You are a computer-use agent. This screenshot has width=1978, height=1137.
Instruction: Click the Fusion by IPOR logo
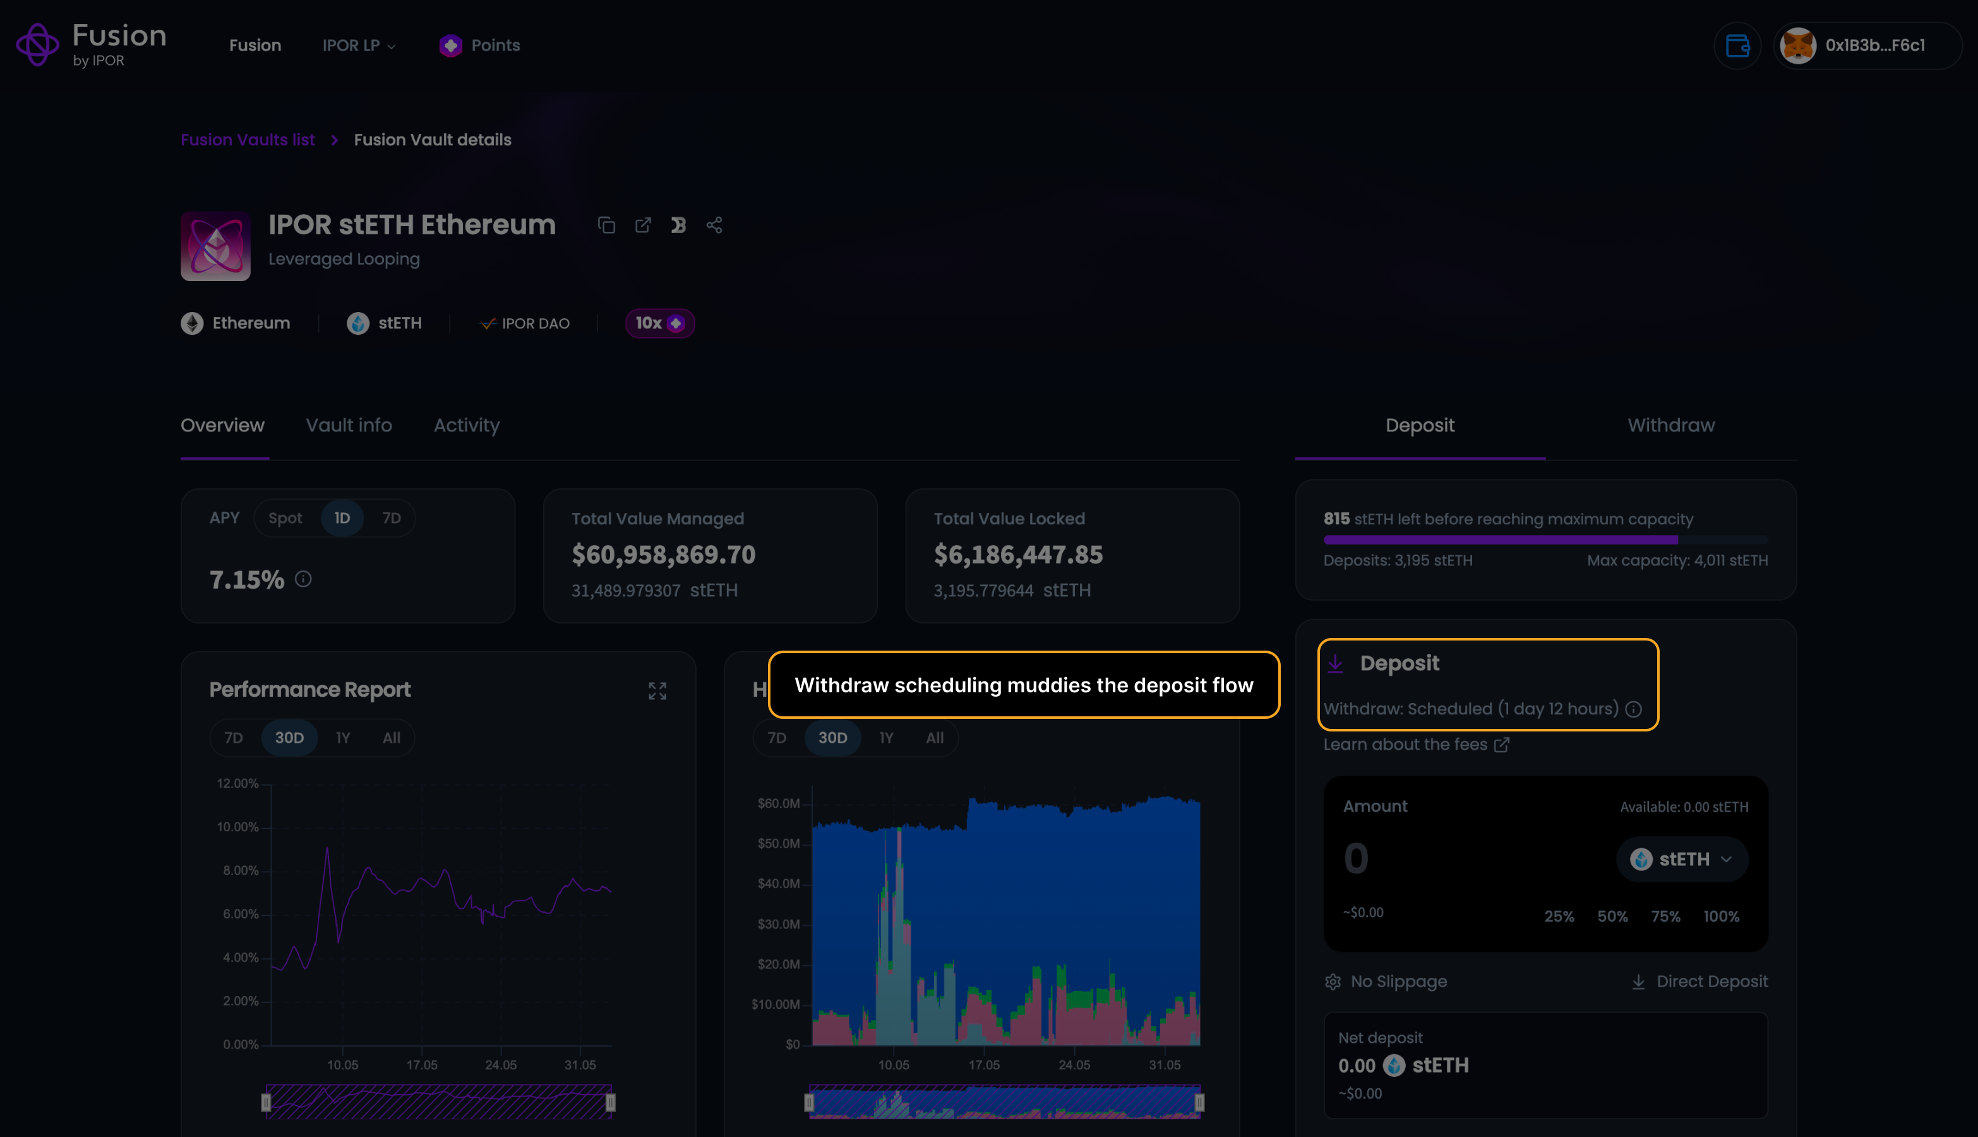click(92, 44)
